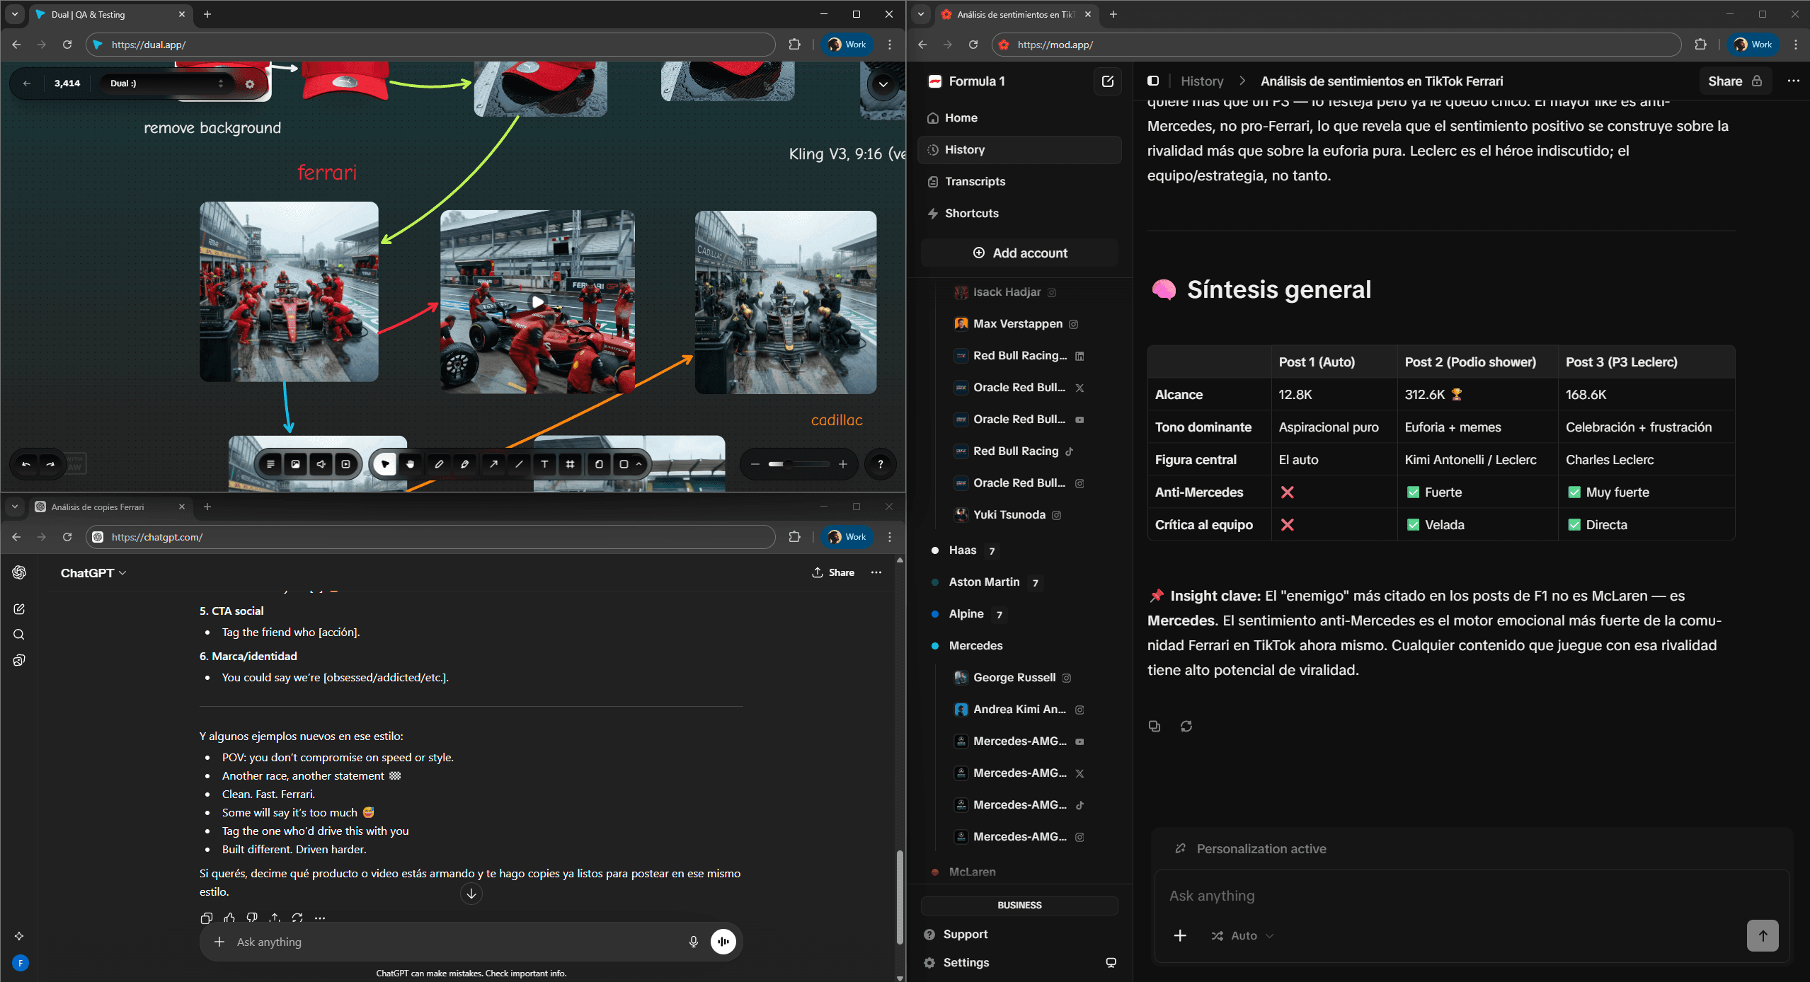Expand the shapes tool options in Dual
The image size is (1810, 982).
[638, 464]
